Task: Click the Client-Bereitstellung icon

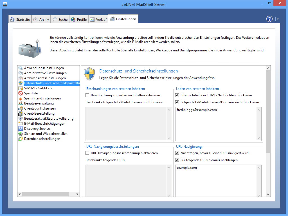Action: pos(21,113)
